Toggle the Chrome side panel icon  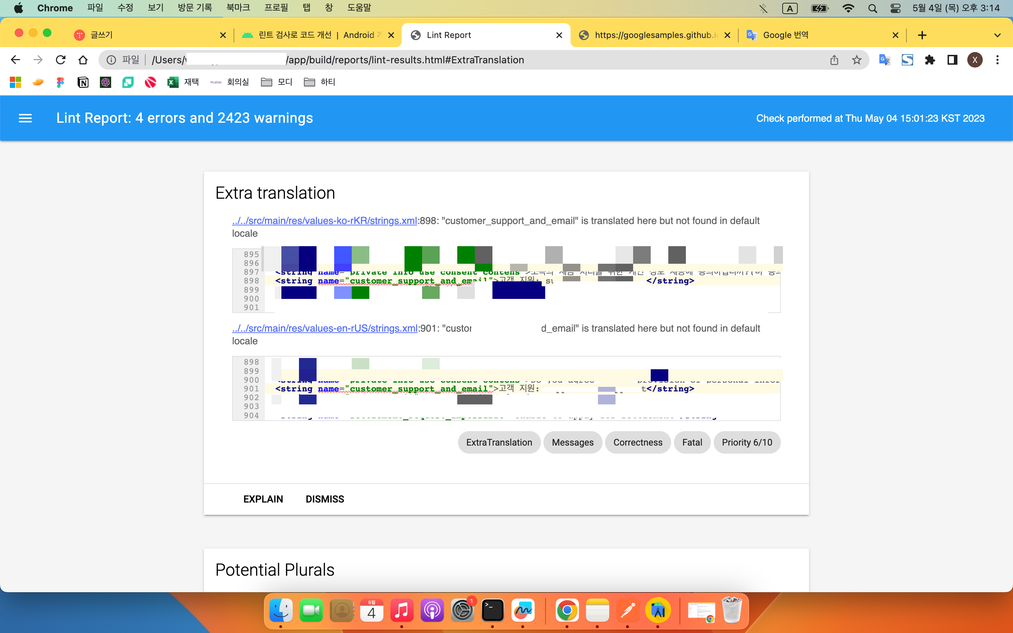(x=952, y=60)
